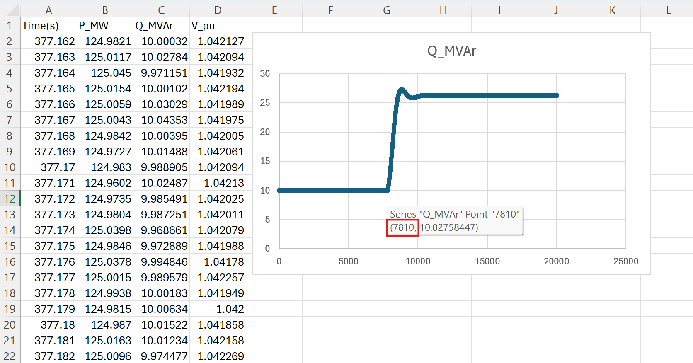The image size is (693, 363).
Task: Select horizontal axis label 25000
Action: [x=625, y=261]
